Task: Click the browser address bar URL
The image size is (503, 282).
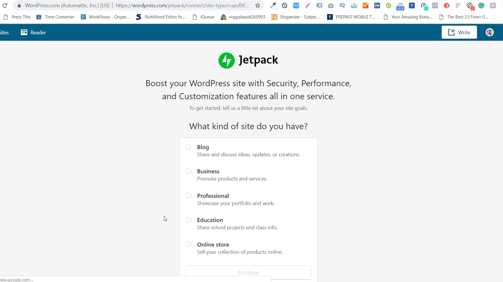Action: (x=182, y=5)
